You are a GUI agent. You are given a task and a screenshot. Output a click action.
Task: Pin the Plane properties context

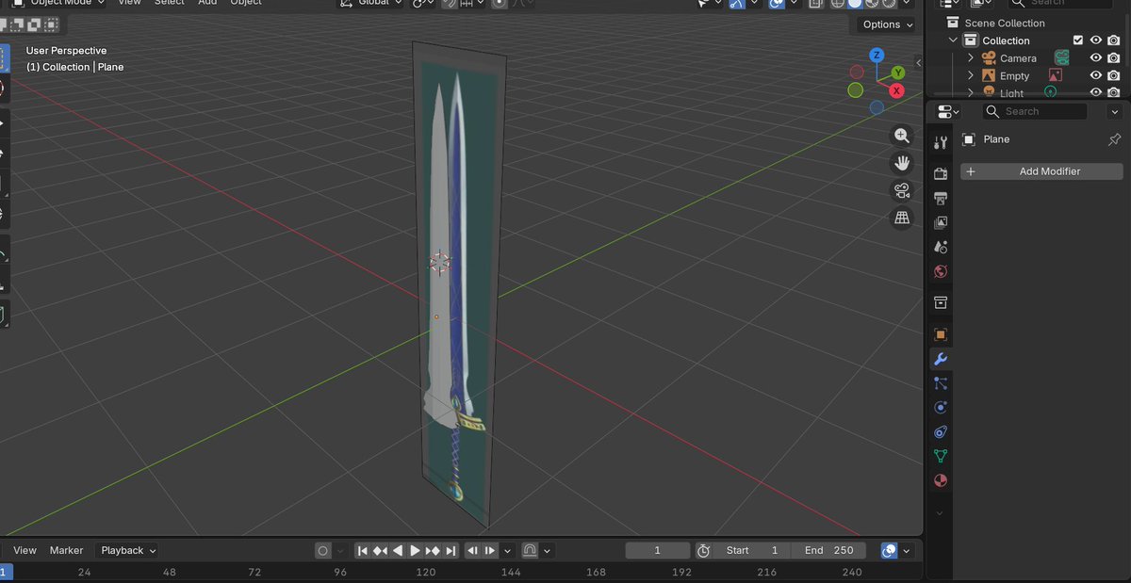[1114, 139]
